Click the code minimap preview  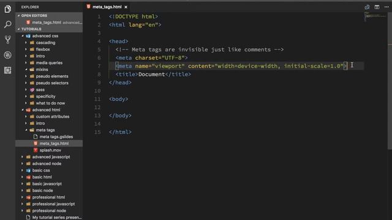coord(375,16)
